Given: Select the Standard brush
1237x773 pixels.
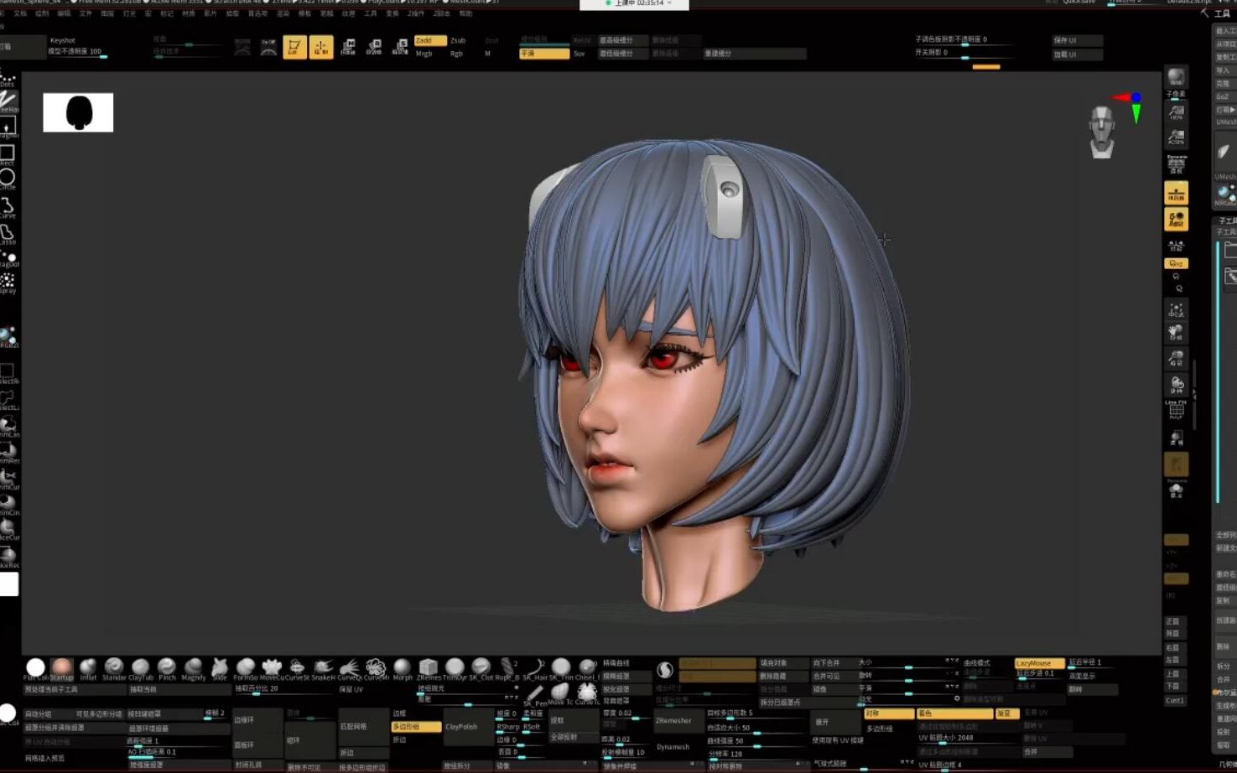Looking at the screenshot, I should 114,669.
